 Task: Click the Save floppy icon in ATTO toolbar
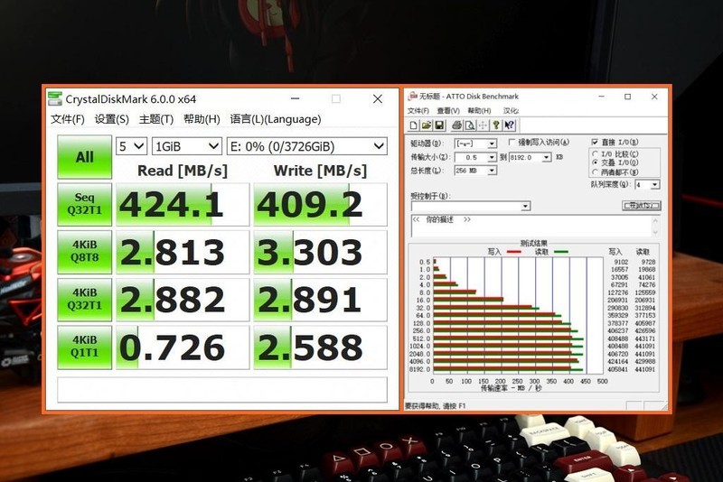click(439, 125)
